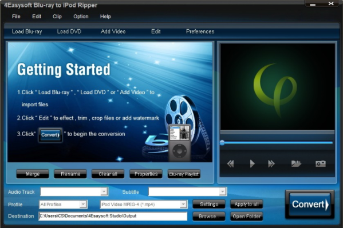
Task: Click the Getting Started heading
Action: point(64,70)
